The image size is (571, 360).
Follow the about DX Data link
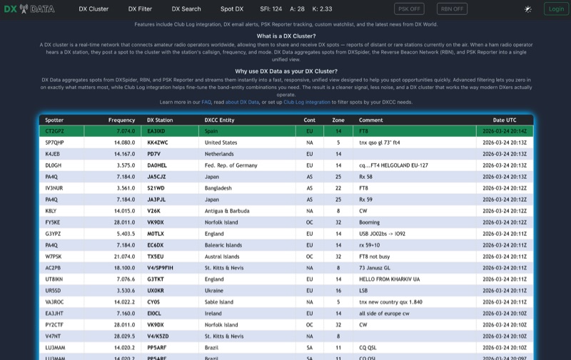[243, 102]
